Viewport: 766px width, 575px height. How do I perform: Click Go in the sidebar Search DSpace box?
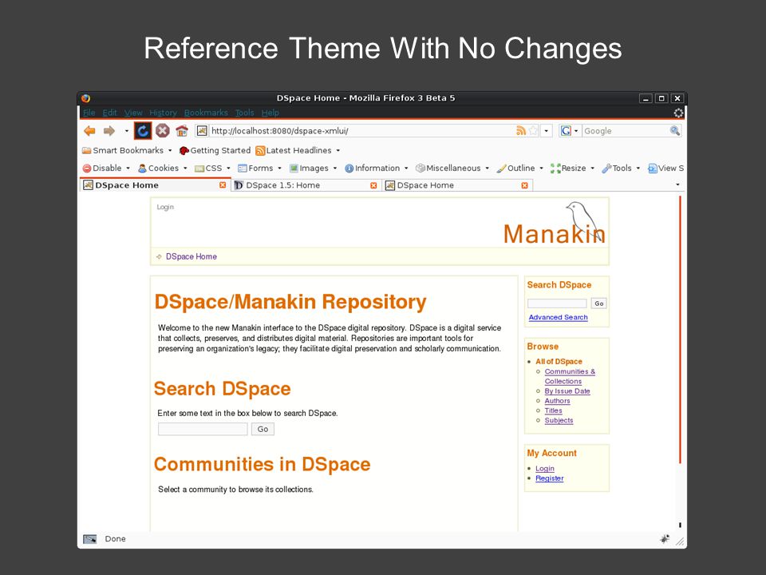(599, 303)
